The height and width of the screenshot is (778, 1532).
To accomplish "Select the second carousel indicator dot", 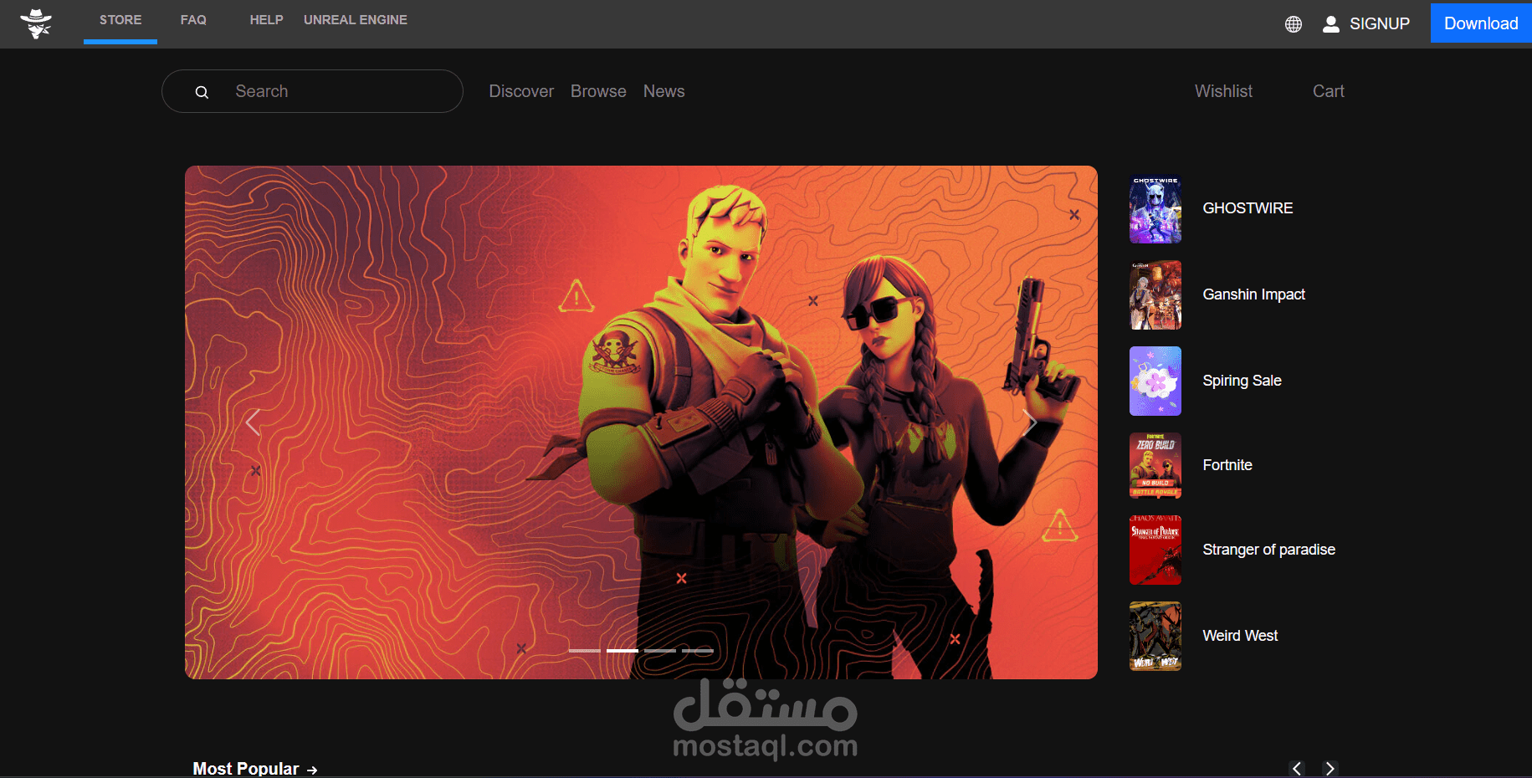I will tap(623, 650).
